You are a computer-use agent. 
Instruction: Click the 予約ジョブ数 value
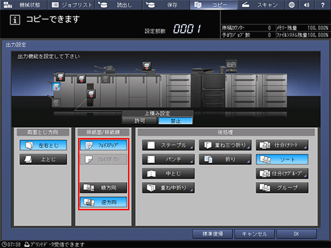point(270,35)
